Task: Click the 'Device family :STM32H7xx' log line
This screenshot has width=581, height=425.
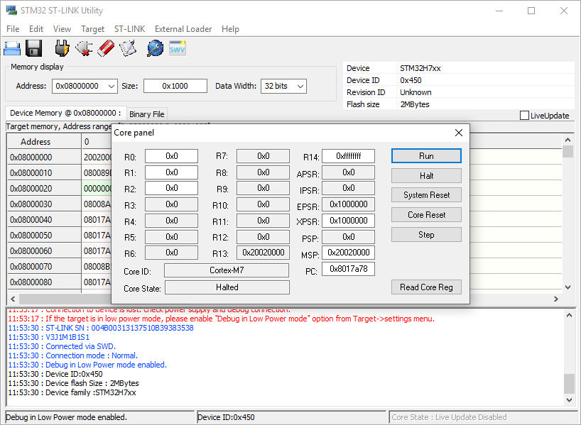Action: tap(72, 393)
